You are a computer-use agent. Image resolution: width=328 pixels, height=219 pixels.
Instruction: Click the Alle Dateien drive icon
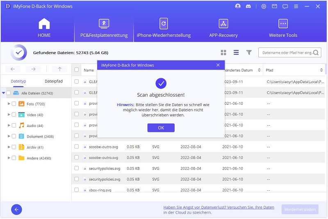point(16,93)
